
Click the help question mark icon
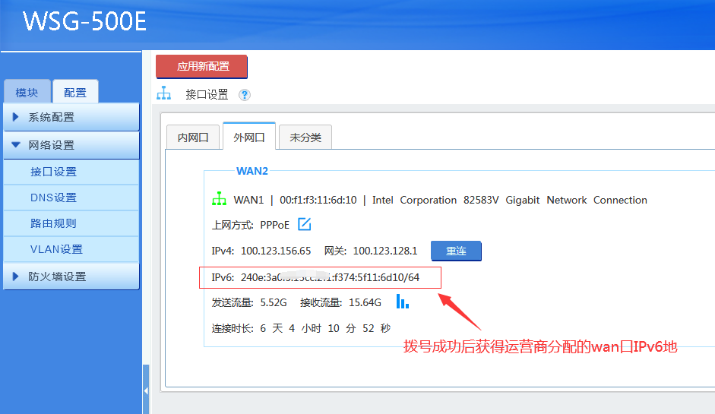pos(244,95)
